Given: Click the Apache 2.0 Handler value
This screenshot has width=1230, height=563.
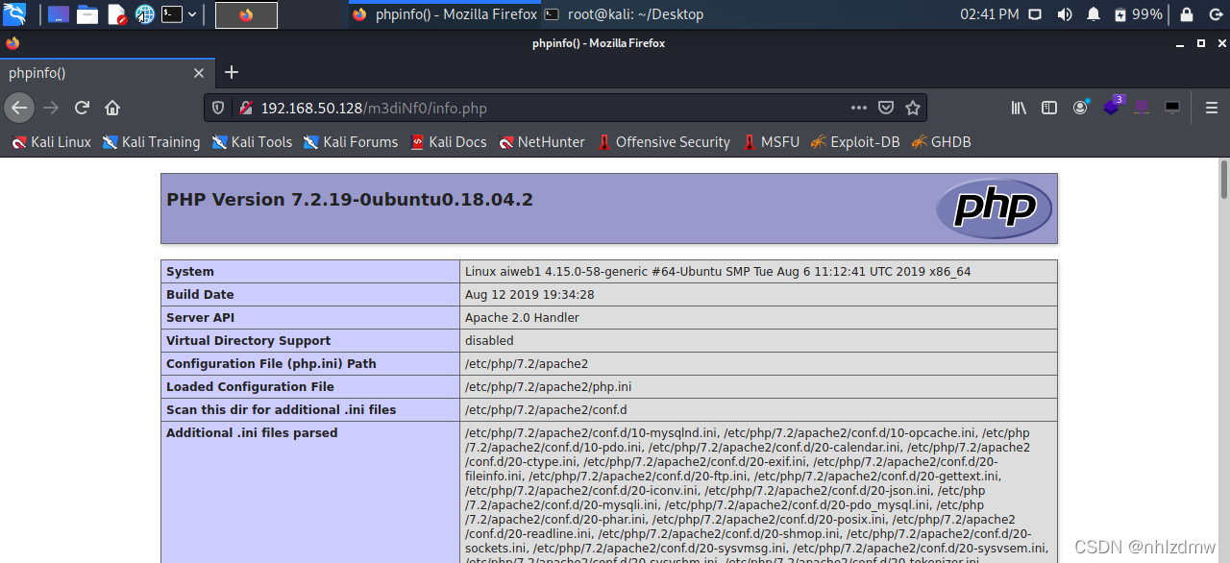Looking at the screenshot, I should (522, 318).
